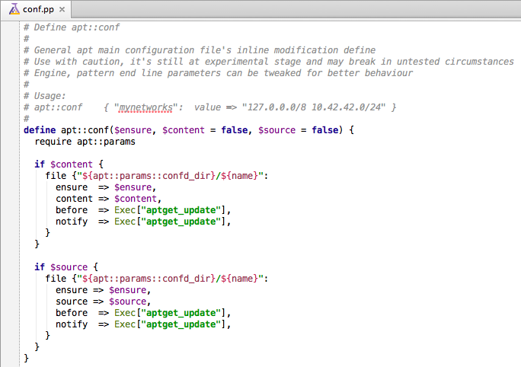Click the '127.0.0.0/8 10.42.42.0/24' string
Viewport: 521px width, 367px height.
pyautogui.click(x=314, y=107)
